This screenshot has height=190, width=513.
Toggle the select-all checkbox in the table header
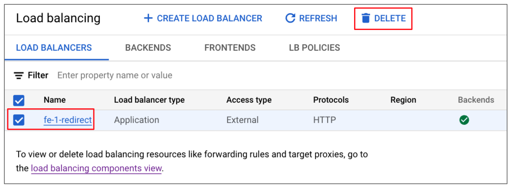(x=19, y=100)
